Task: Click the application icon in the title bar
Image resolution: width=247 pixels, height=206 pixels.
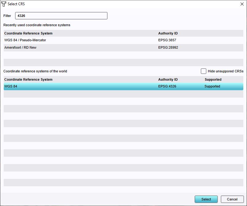Action: tap(4, 4)
